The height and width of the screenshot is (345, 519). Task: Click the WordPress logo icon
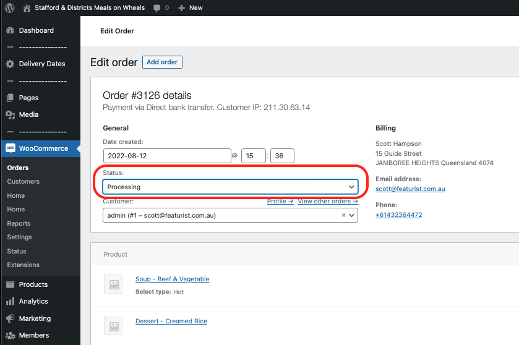coord(10,7)
